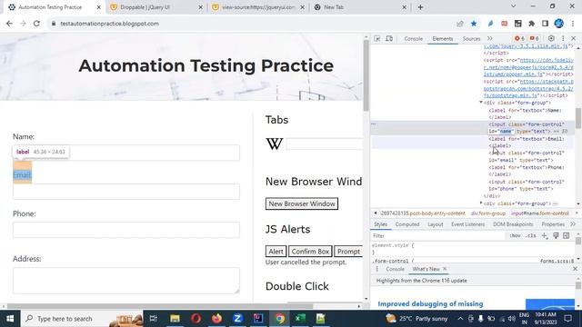Toggle DevTools device toolbar icon
Image resolution: width=582 pixels, height=327 pixels.
pyautogui.click(x=389, y=38)
